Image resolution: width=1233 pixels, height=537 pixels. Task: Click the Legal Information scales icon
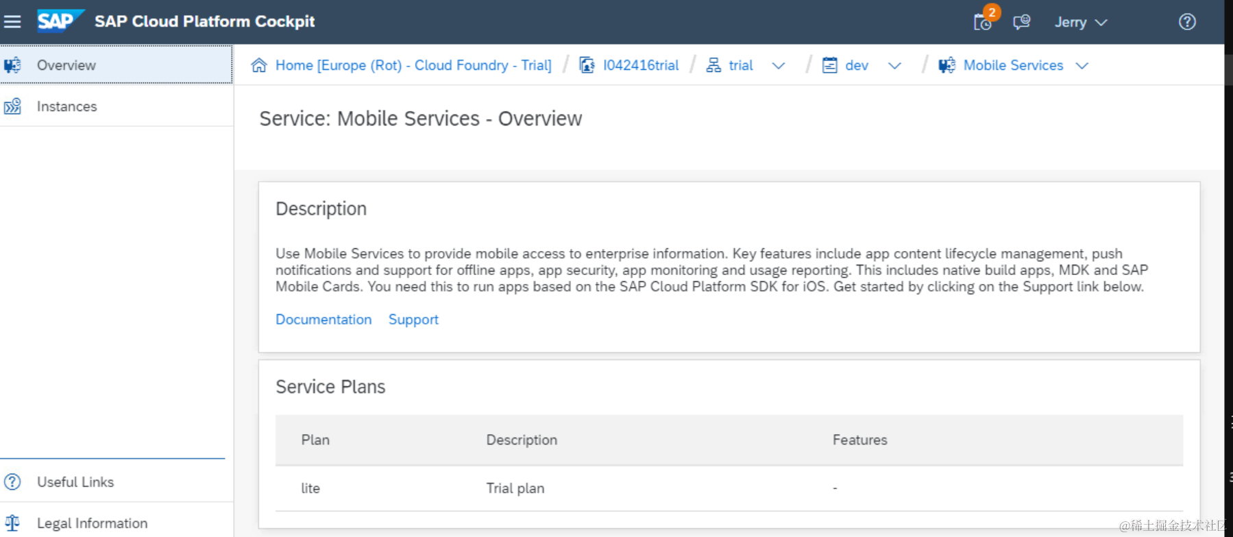(x=12, y=523)
